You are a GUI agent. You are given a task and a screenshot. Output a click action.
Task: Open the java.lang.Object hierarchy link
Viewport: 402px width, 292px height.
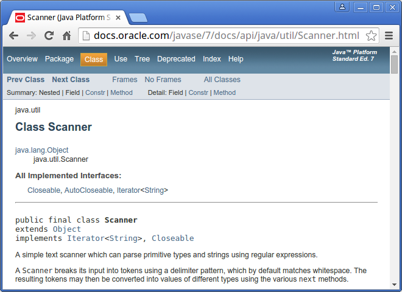(41, 150)
